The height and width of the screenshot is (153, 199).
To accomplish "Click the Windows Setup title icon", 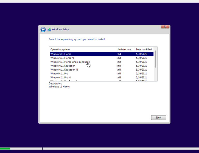I will [x=49, y=29].
